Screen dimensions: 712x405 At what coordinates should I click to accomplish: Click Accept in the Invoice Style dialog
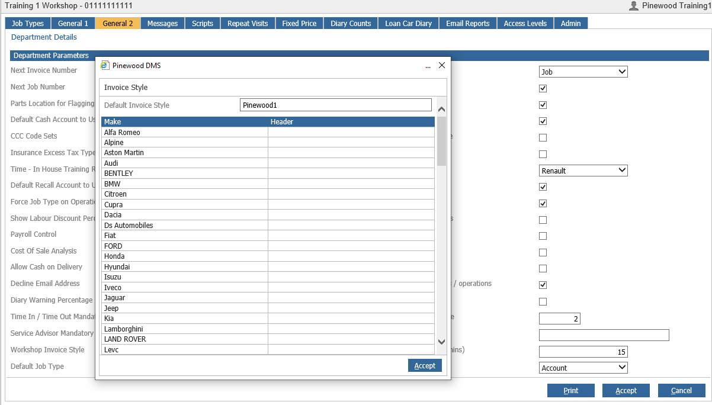coord(425,365)
